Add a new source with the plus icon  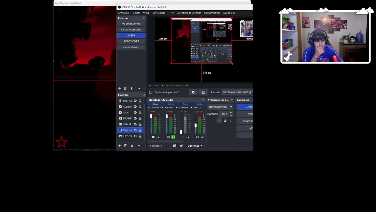coord(120,146)
